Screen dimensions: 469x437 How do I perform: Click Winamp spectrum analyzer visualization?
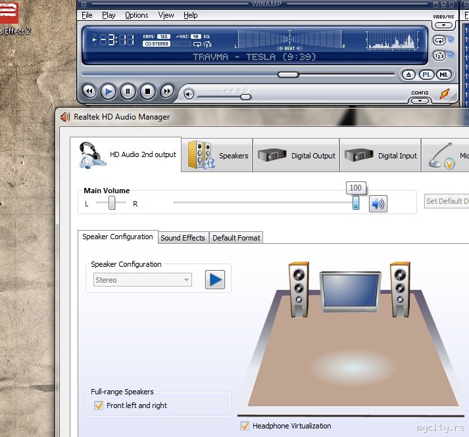[x=392, y=40]
